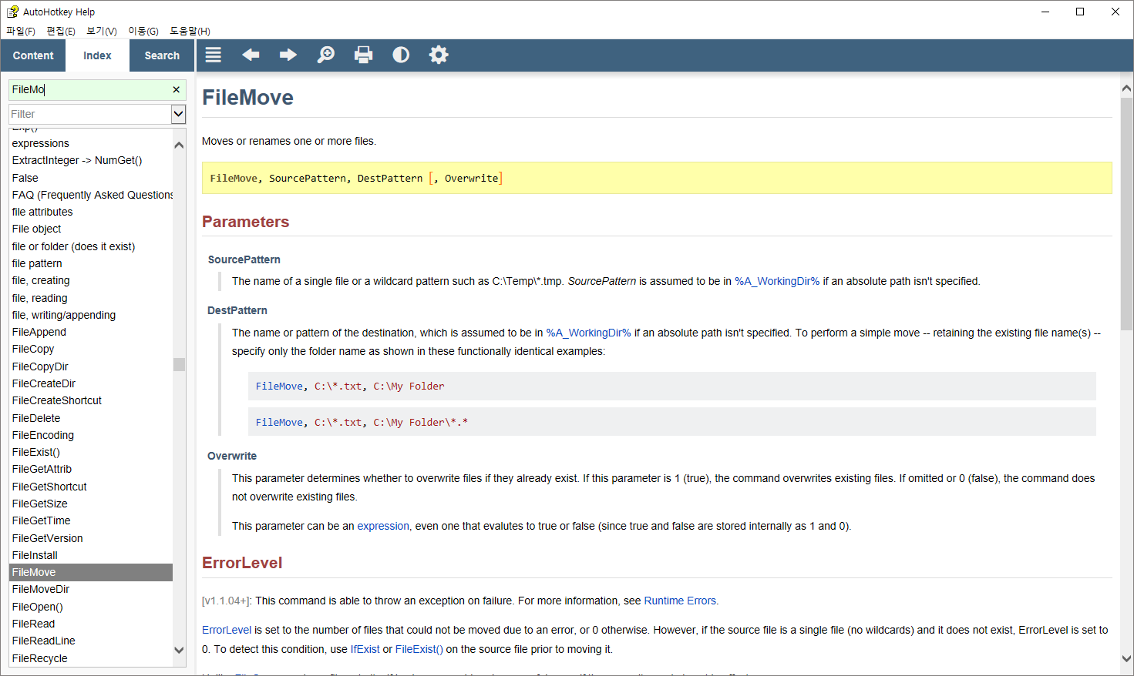Select ExtractInteger -> NumGet() index entry
This screenshot has width=1134, height=676.
pos(91,160)
